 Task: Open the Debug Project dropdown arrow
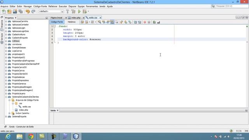coord(88,11)
